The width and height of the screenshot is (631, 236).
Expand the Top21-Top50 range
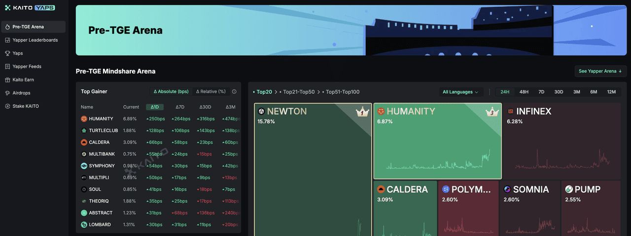[299, 92]
